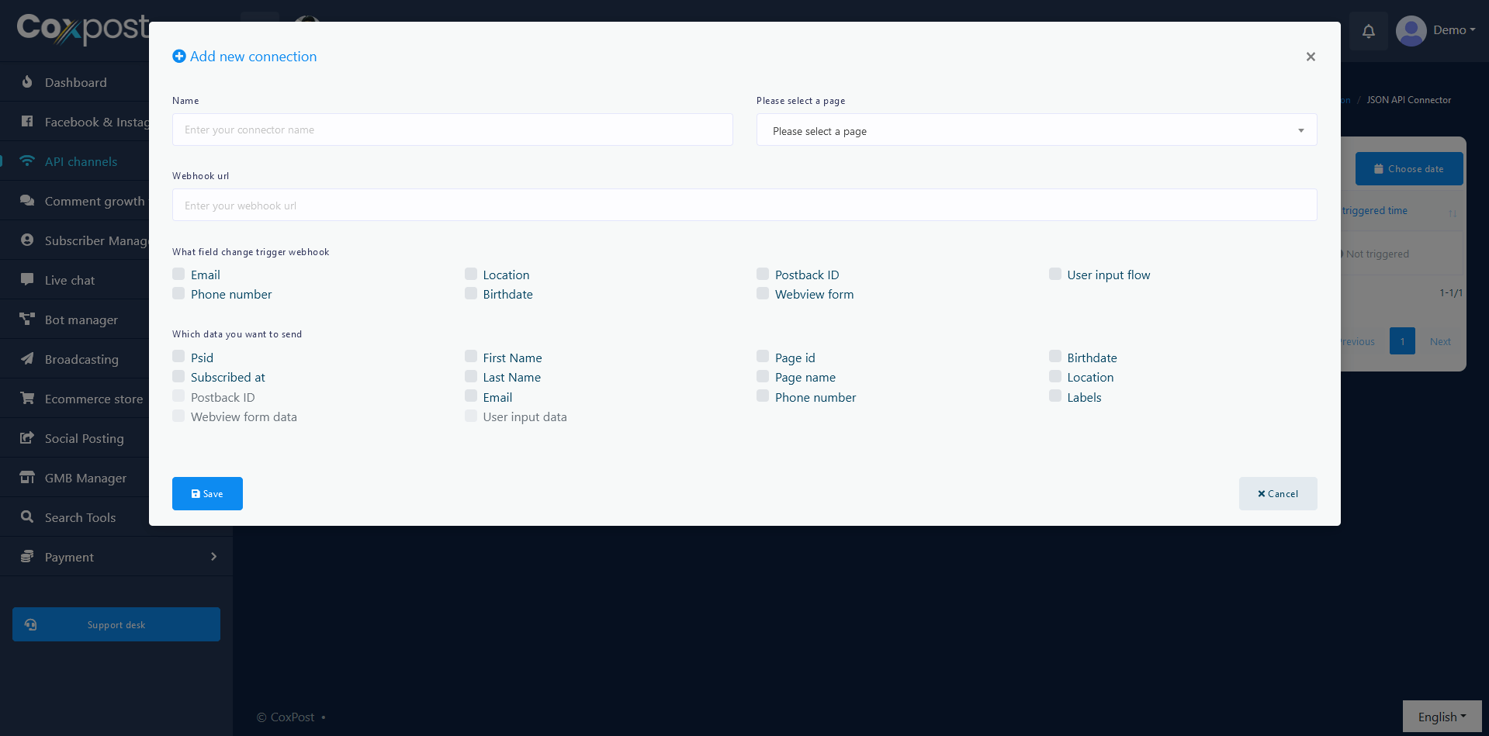Expand the Payment sidebar menu
The image size is (1489, 736).
coord(116,557)
